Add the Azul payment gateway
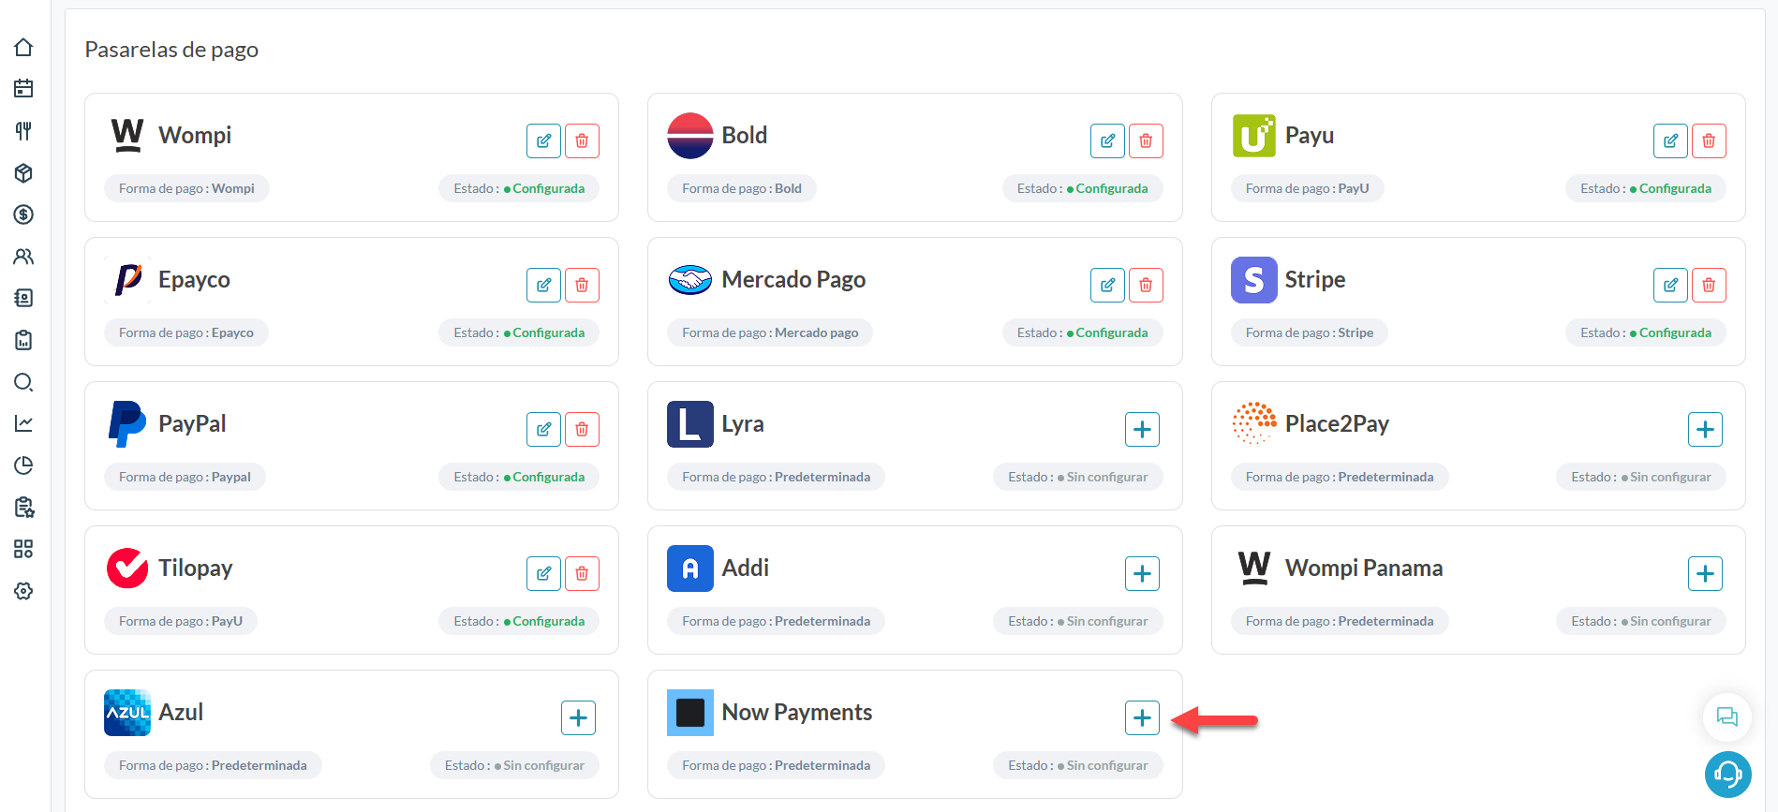The image size is (1778, 812). click(578, 717)
